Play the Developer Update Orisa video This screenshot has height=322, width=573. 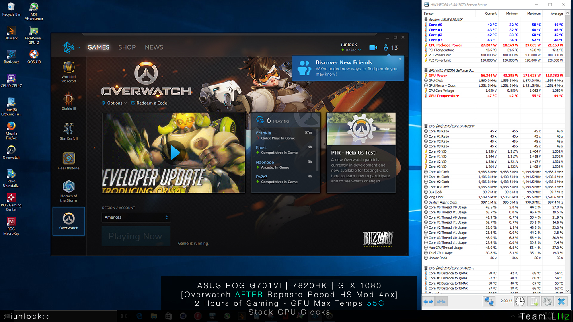(173, 153)
